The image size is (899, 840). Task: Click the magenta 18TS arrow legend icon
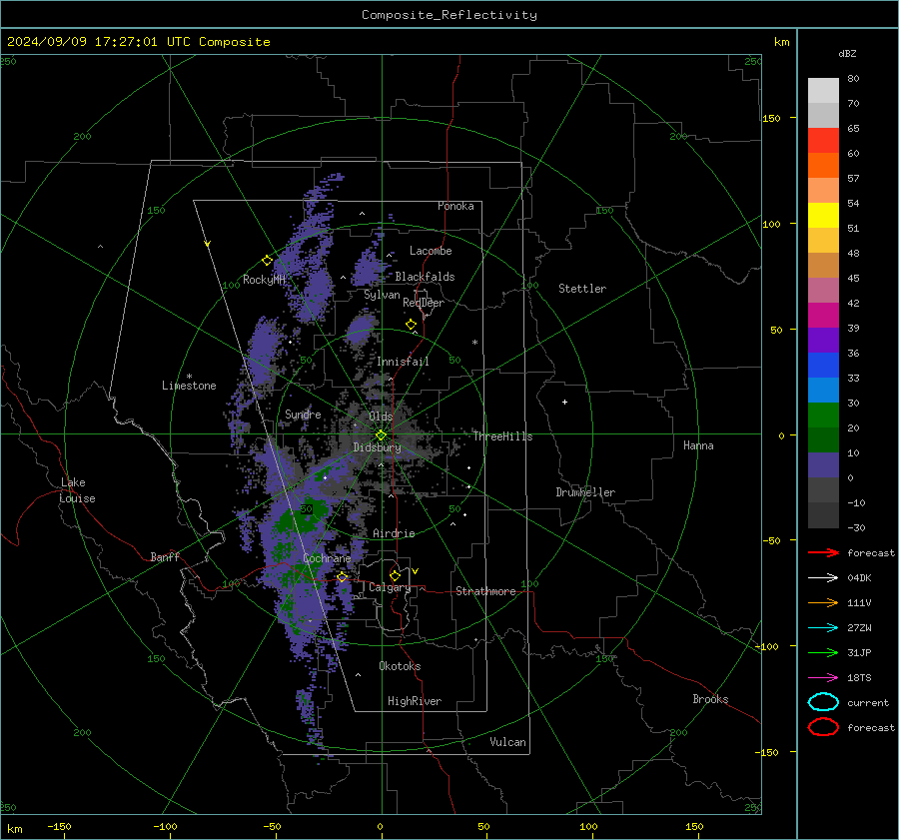click(823, 678)
